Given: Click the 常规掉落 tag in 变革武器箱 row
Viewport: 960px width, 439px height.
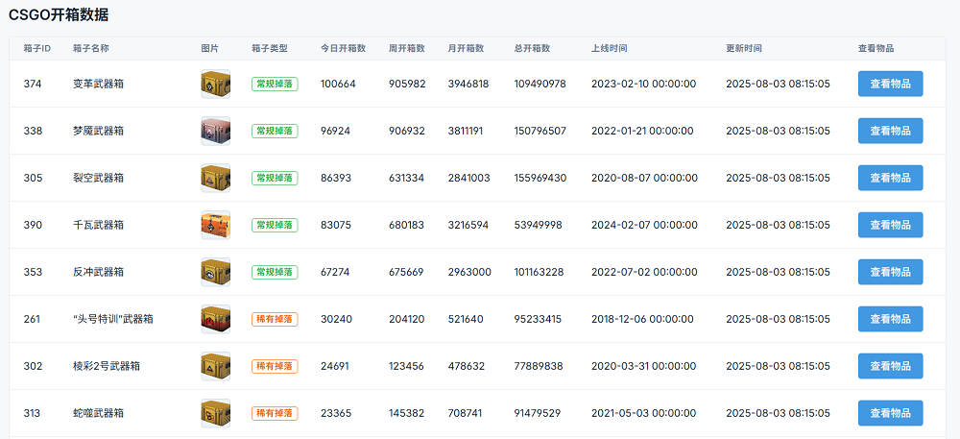Looking at the screenshot, I should pos(275,84).
